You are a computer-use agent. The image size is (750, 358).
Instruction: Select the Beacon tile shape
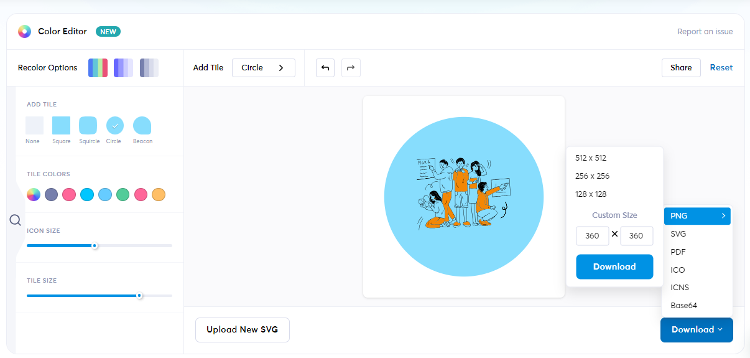pyautogui.click(x=142, y=126)
